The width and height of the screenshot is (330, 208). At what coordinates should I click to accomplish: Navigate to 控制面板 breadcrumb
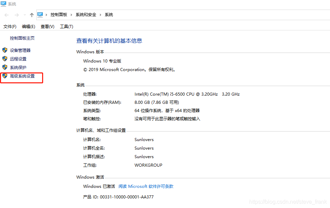(x=59, y=15)
